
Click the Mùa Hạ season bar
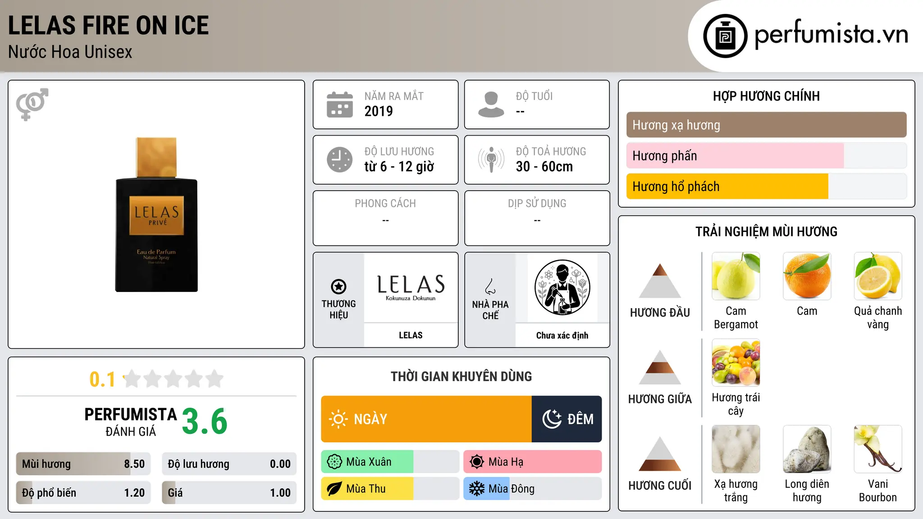pyautogui.click(x=532, y=462)
